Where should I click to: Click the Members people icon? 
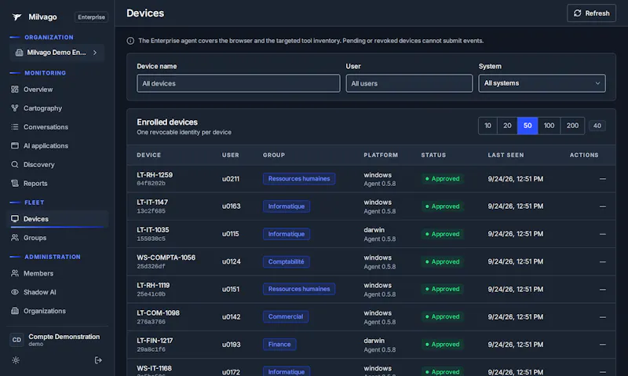coord(15,273)
